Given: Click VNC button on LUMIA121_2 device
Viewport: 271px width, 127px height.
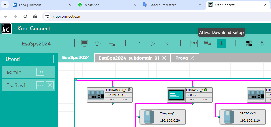Looking at the screenshot, I should click(206, 100).
